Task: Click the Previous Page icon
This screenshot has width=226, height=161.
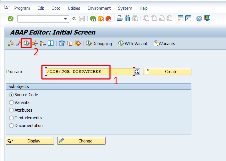Action: click(x=154, y=19)
